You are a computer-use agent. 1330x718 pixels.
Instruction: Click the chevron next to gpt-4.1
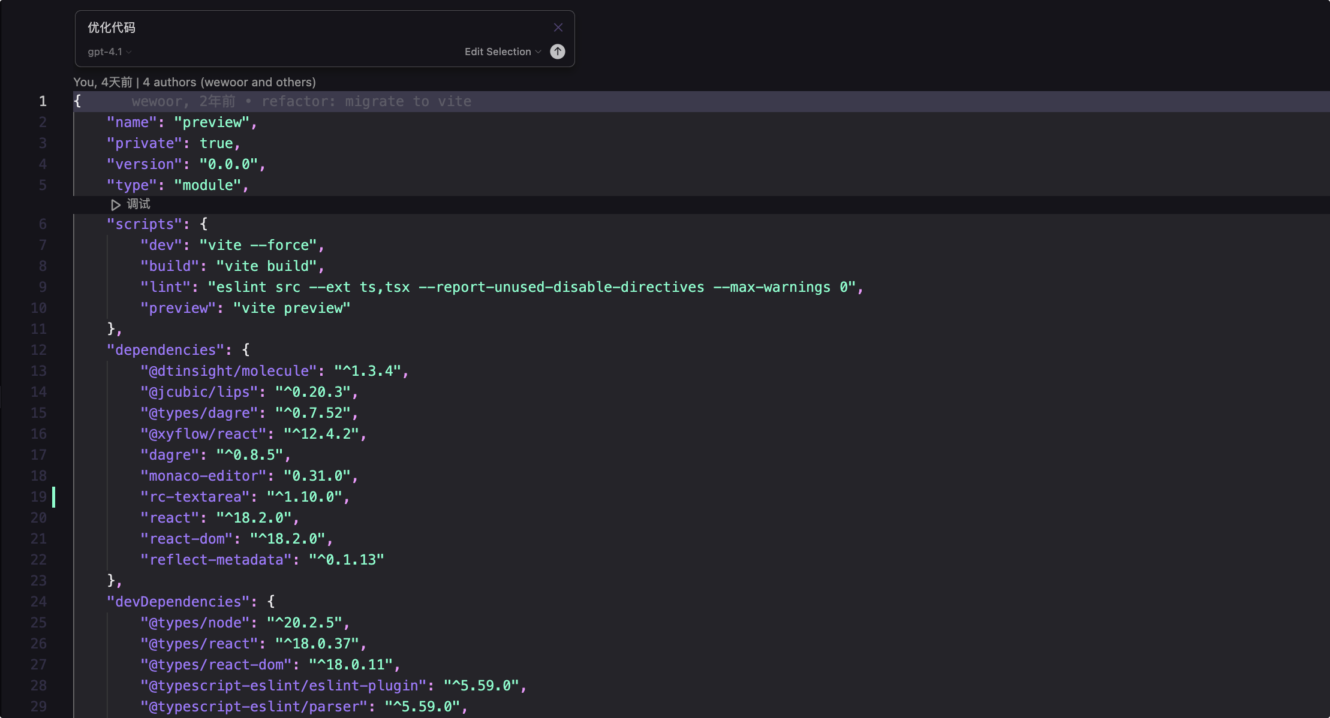pos(129,52)
